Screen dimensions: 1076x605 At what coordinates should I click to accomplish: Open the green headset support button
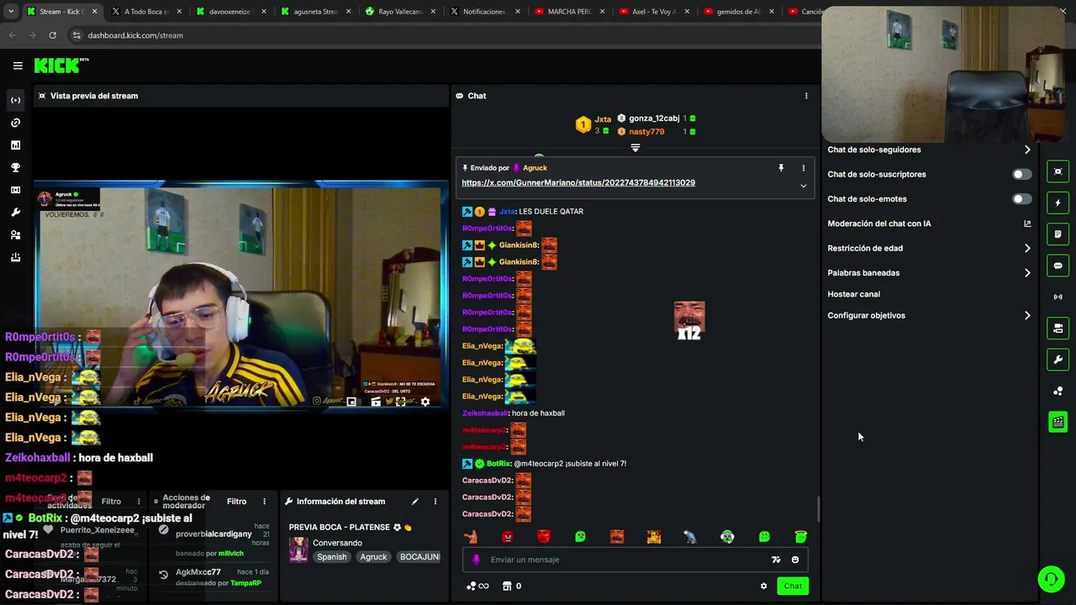coord(1050,579)
